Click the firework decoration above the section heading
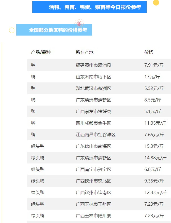The height and width of the screenshot is (223, 171). click(79, 23)
